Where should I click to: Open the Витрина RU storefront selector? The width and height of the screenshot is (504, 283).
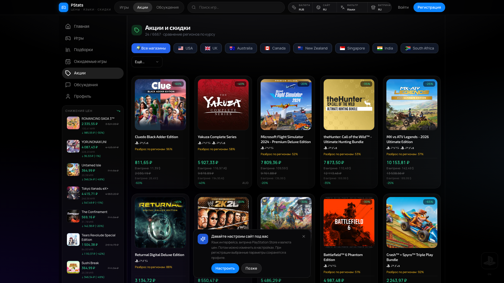(x=380, y=7)
